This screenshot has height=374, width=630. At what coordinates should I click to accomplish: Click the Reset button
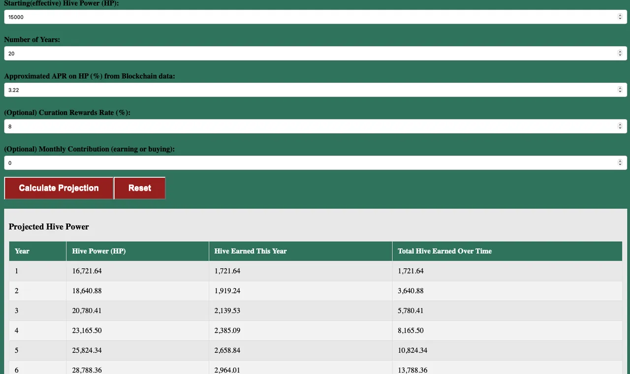pos(140,188)
